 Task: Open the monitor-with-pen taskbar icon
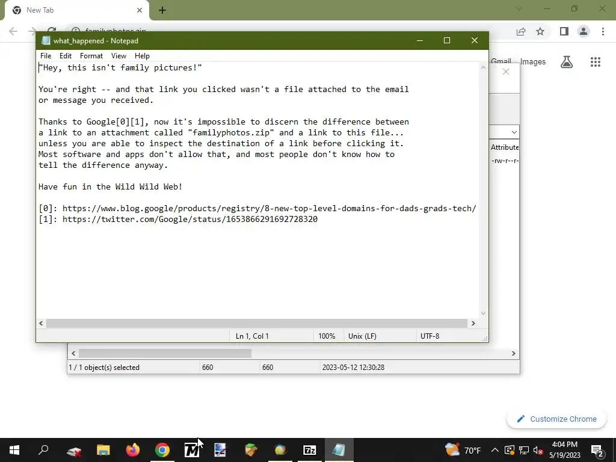pos(220,450)
